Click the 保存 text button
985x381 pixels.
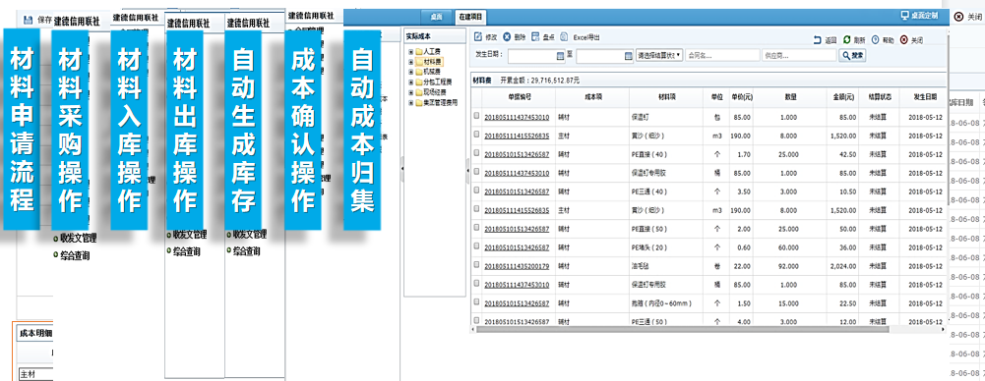coord(44,20)
